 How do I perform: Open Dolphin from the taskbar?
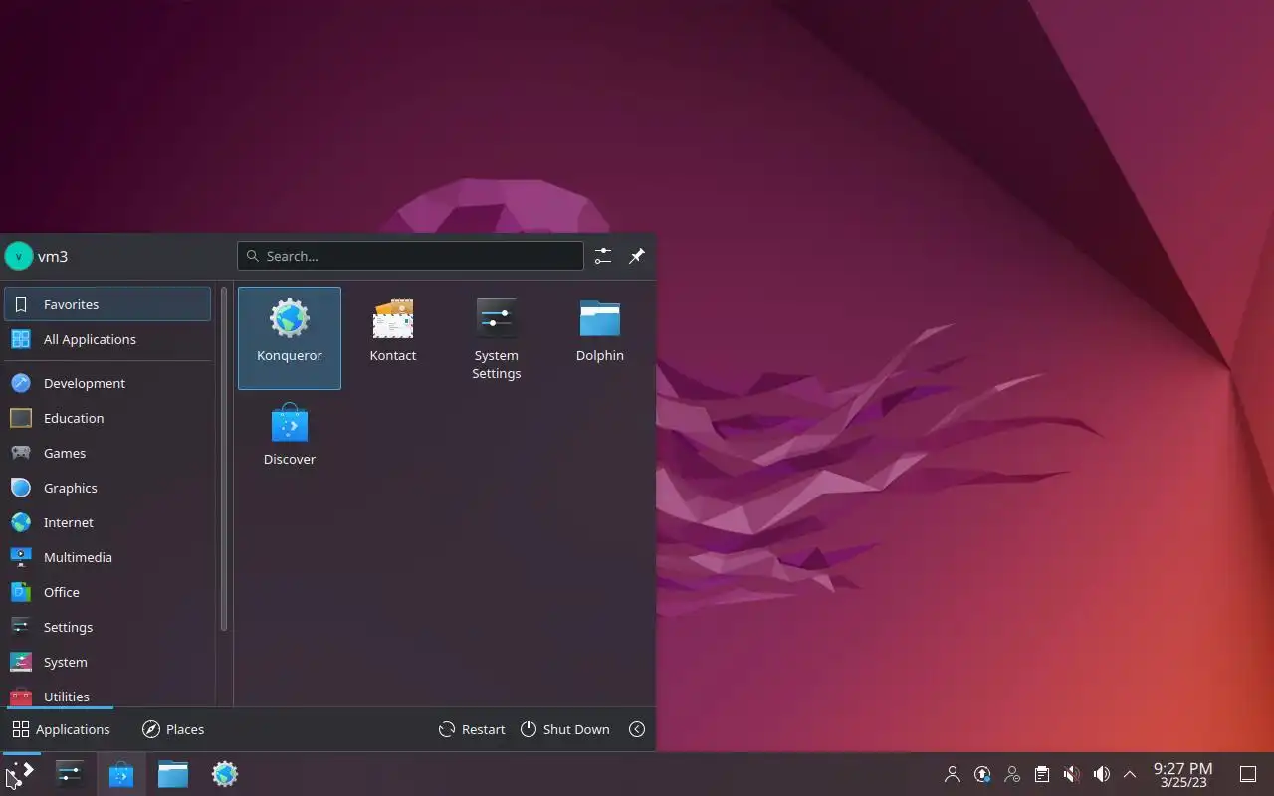pos(173,774)
